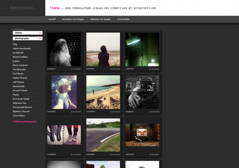Select photographer Emmanuelle Brisson
This screenshot has height=168, width=239.
coord(22,107)
